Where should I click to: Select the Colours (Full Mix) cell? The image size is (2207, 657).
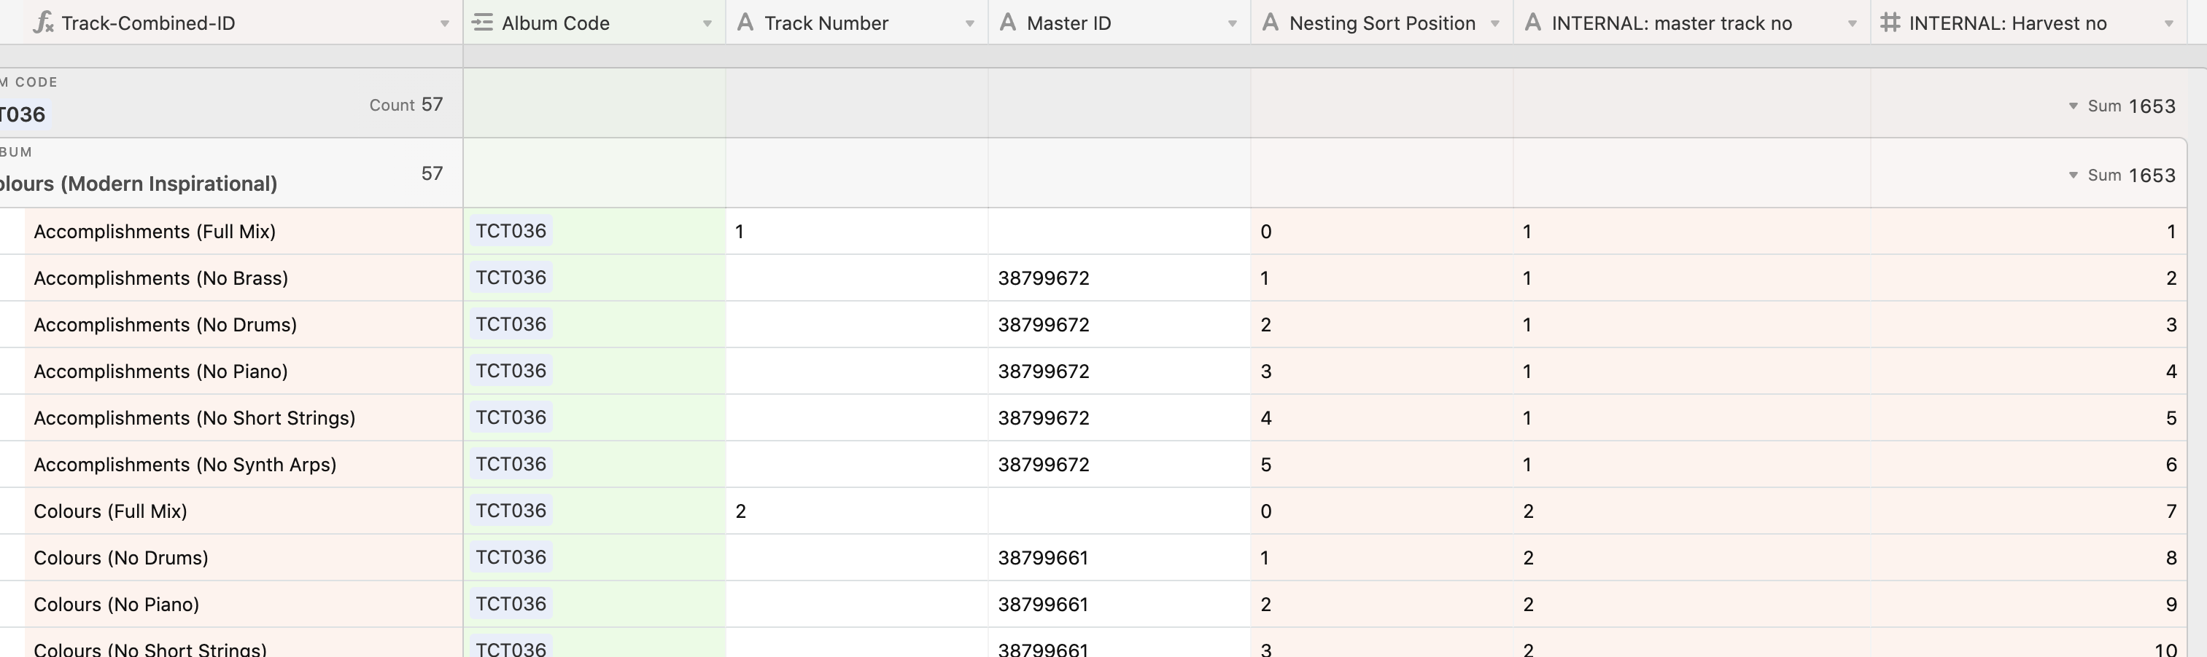(x=244, y=511)
